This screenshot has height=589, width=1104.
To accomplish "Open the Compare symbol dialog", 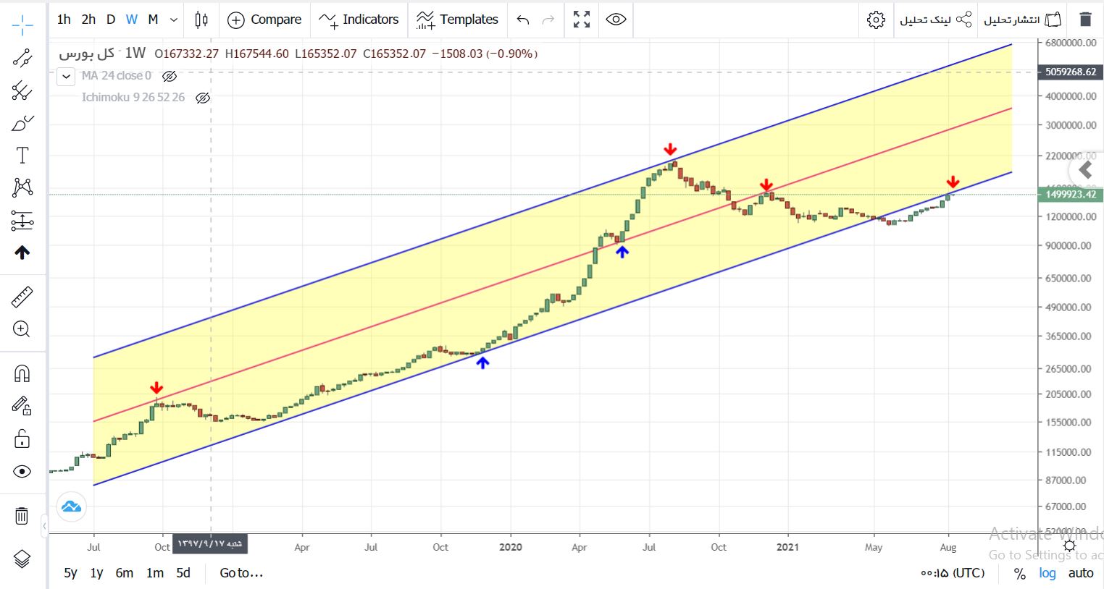I will pos(264,20).
